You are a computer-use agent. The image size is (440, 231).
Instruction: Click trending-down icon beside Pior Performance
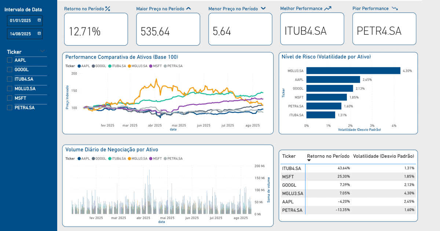tap(395, 8)
